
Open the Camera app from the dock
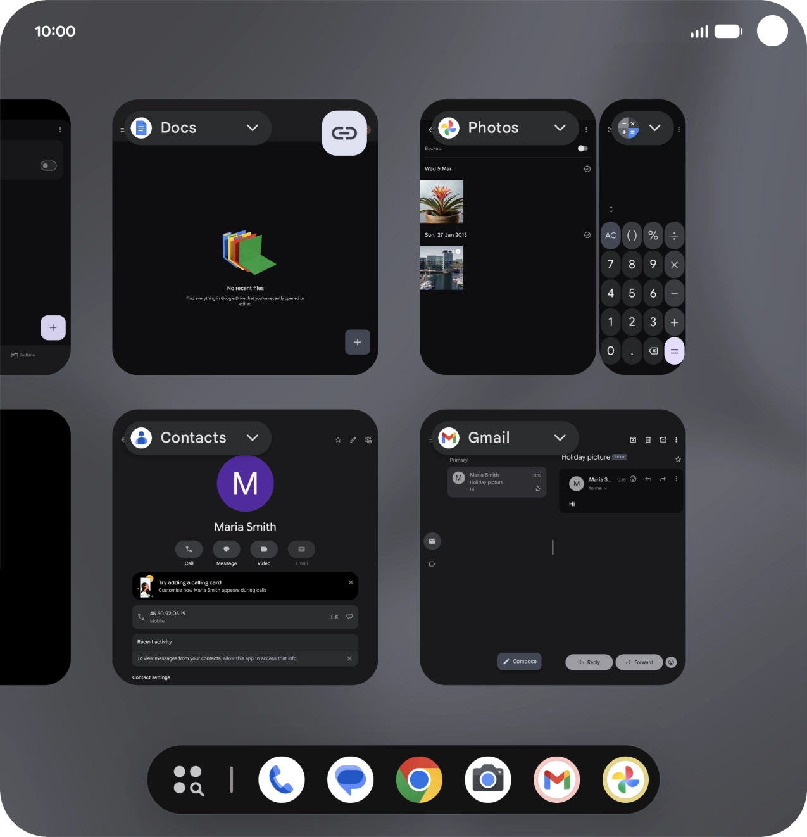488,779
